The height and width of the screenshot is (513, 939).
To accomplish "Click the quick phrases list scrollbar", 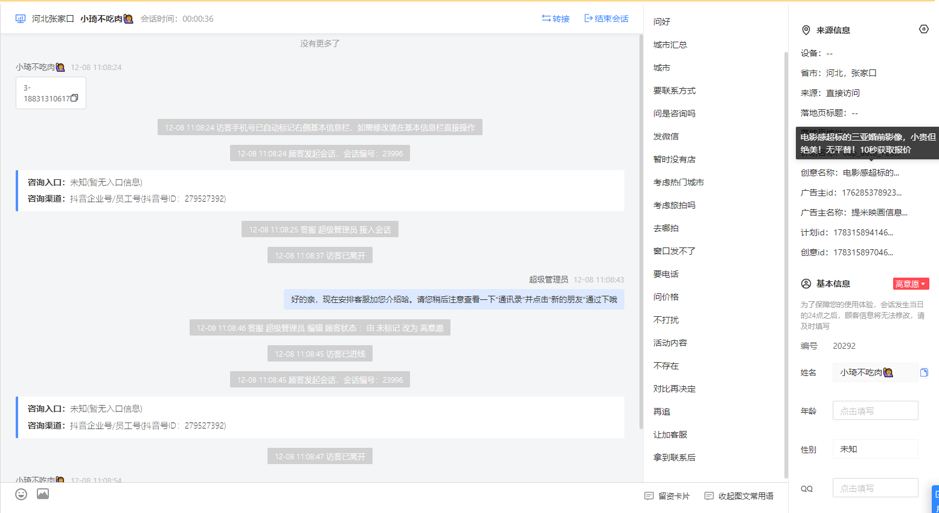I will tap(786, 264).
